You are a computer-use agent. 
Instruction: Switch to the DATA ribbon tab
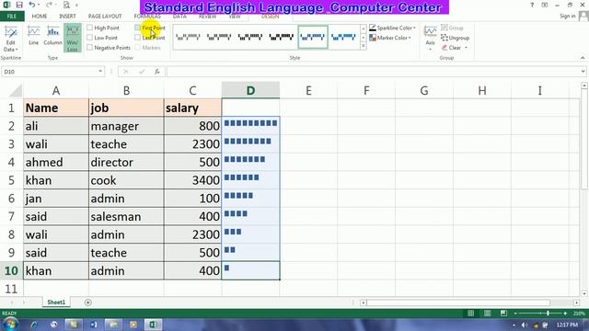179,17
